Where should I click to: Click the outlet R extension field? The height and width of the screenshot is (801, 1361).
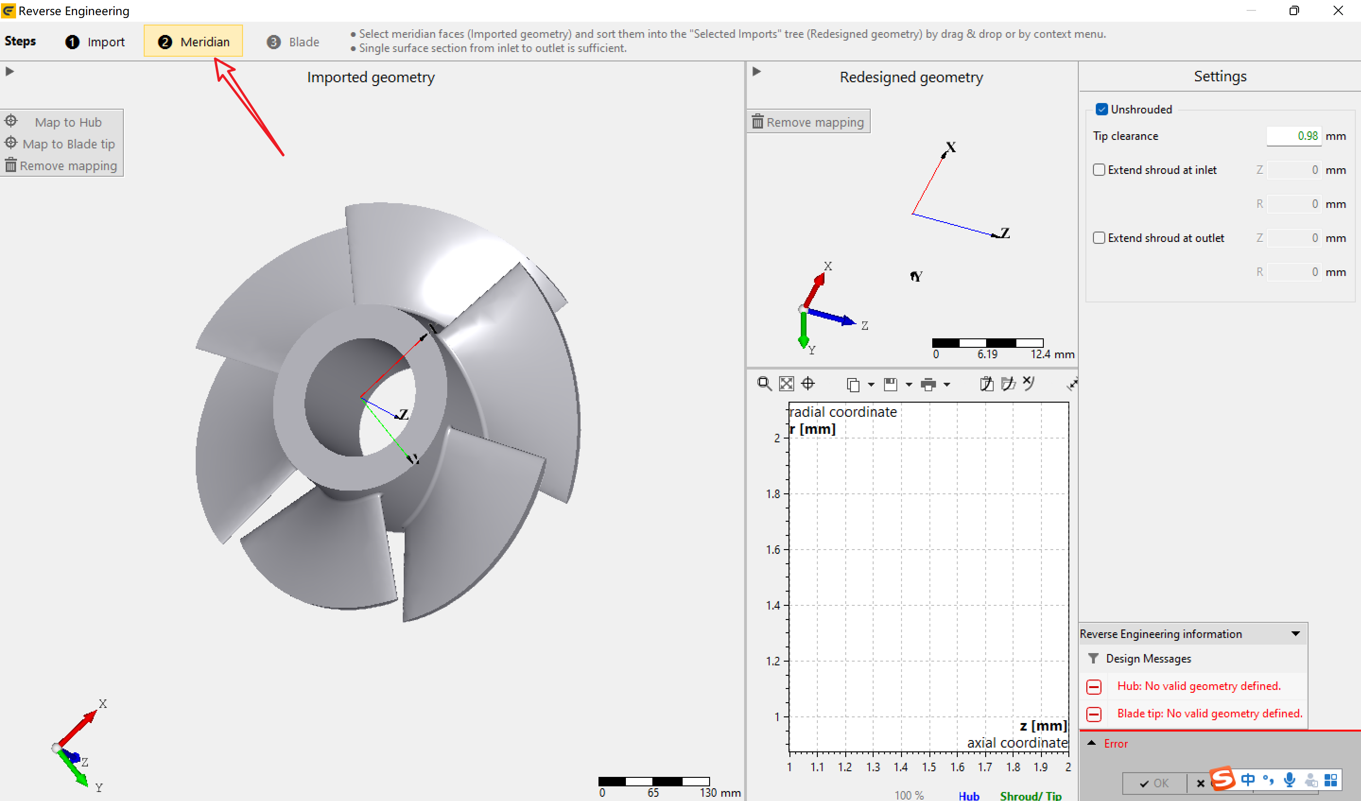click(1294, 272)
